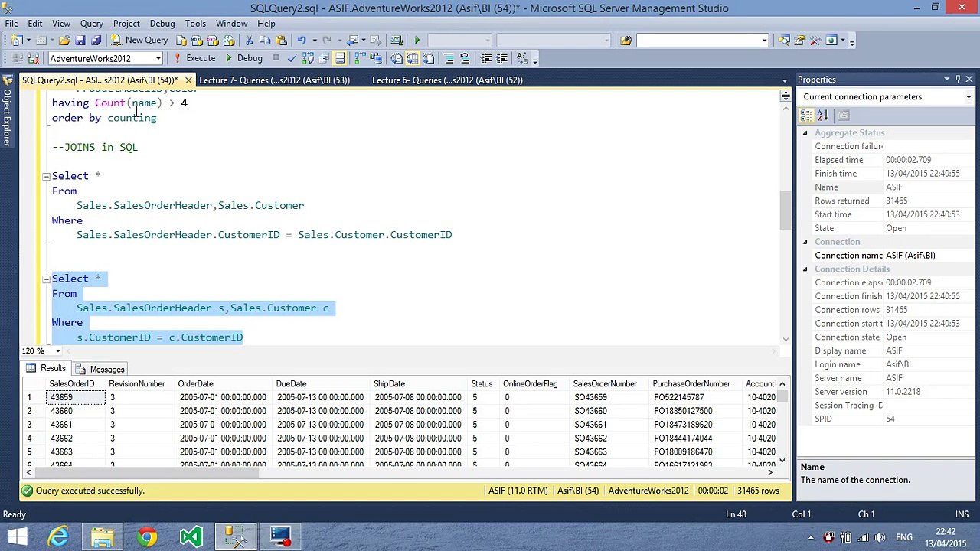The height and width of the screenshot is (551, 980).
Task: Switch to Lecture 7- Queries tab
Action: (x=274, y=80)
